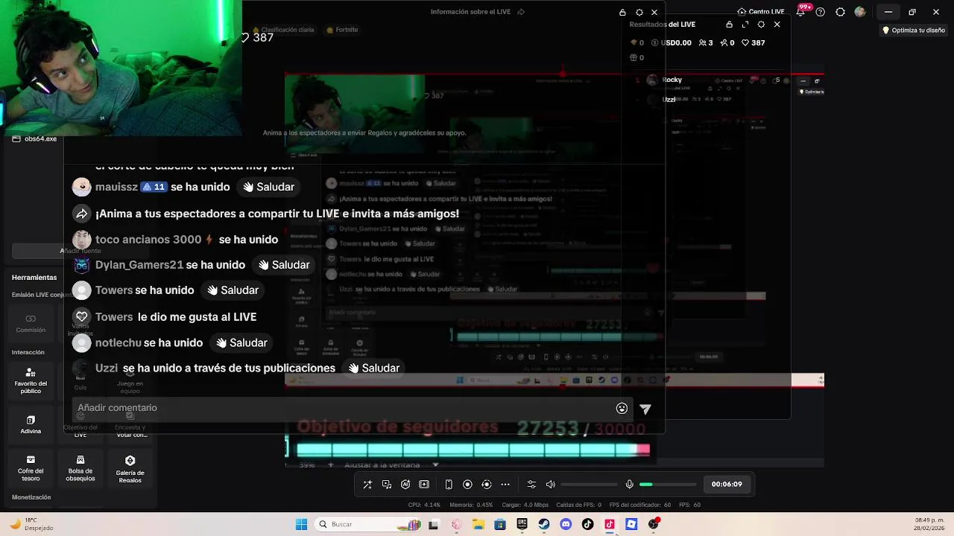Open the profile avatar menu
The width and height of the screenshot is (954, 536).
pos(860,12)
